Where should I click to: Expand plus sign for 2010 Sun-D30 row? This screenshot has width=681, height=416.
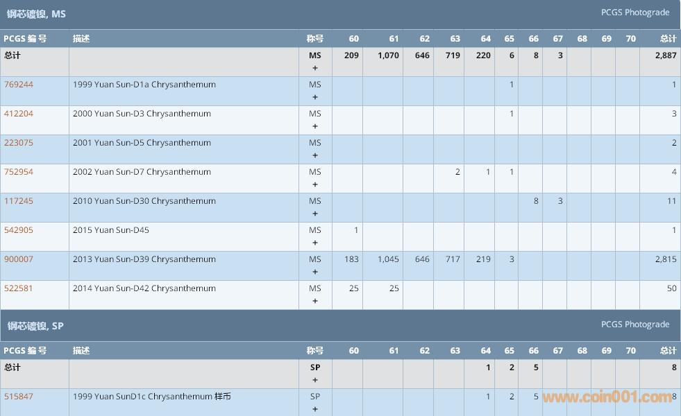pyautogui.click(x=315, y=214)
